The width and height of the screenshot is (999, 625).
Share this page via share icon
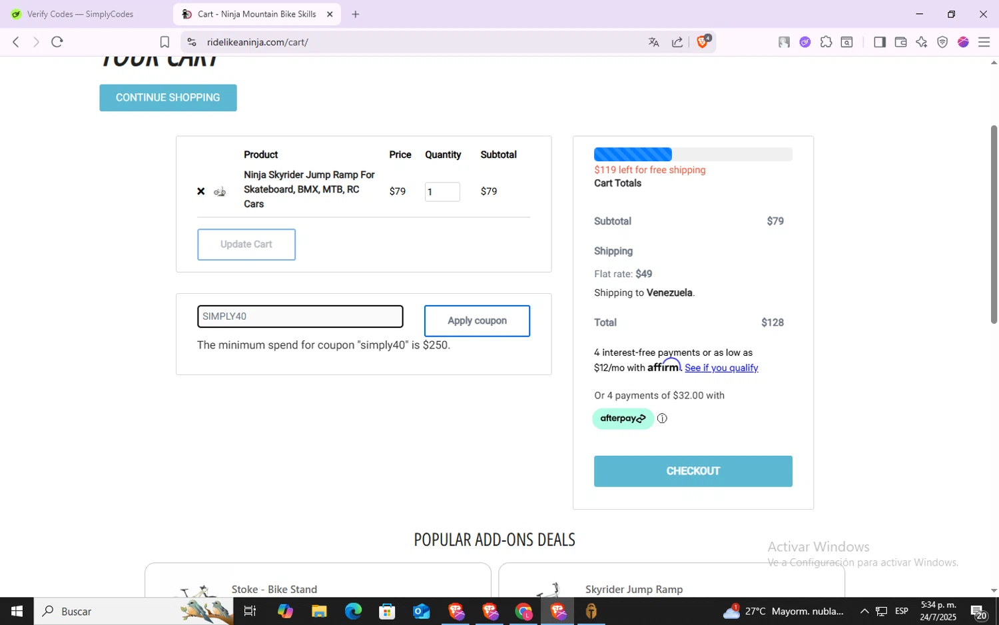click(677, 42)
